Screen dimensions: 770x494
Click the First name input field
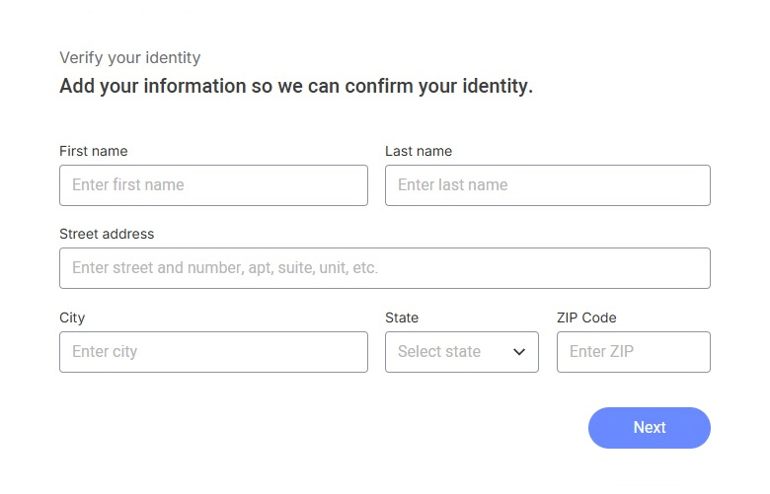coord(213,185)
